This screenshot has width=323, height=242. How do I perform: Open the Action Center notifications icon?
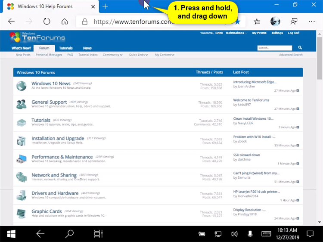tap(310, 234)
